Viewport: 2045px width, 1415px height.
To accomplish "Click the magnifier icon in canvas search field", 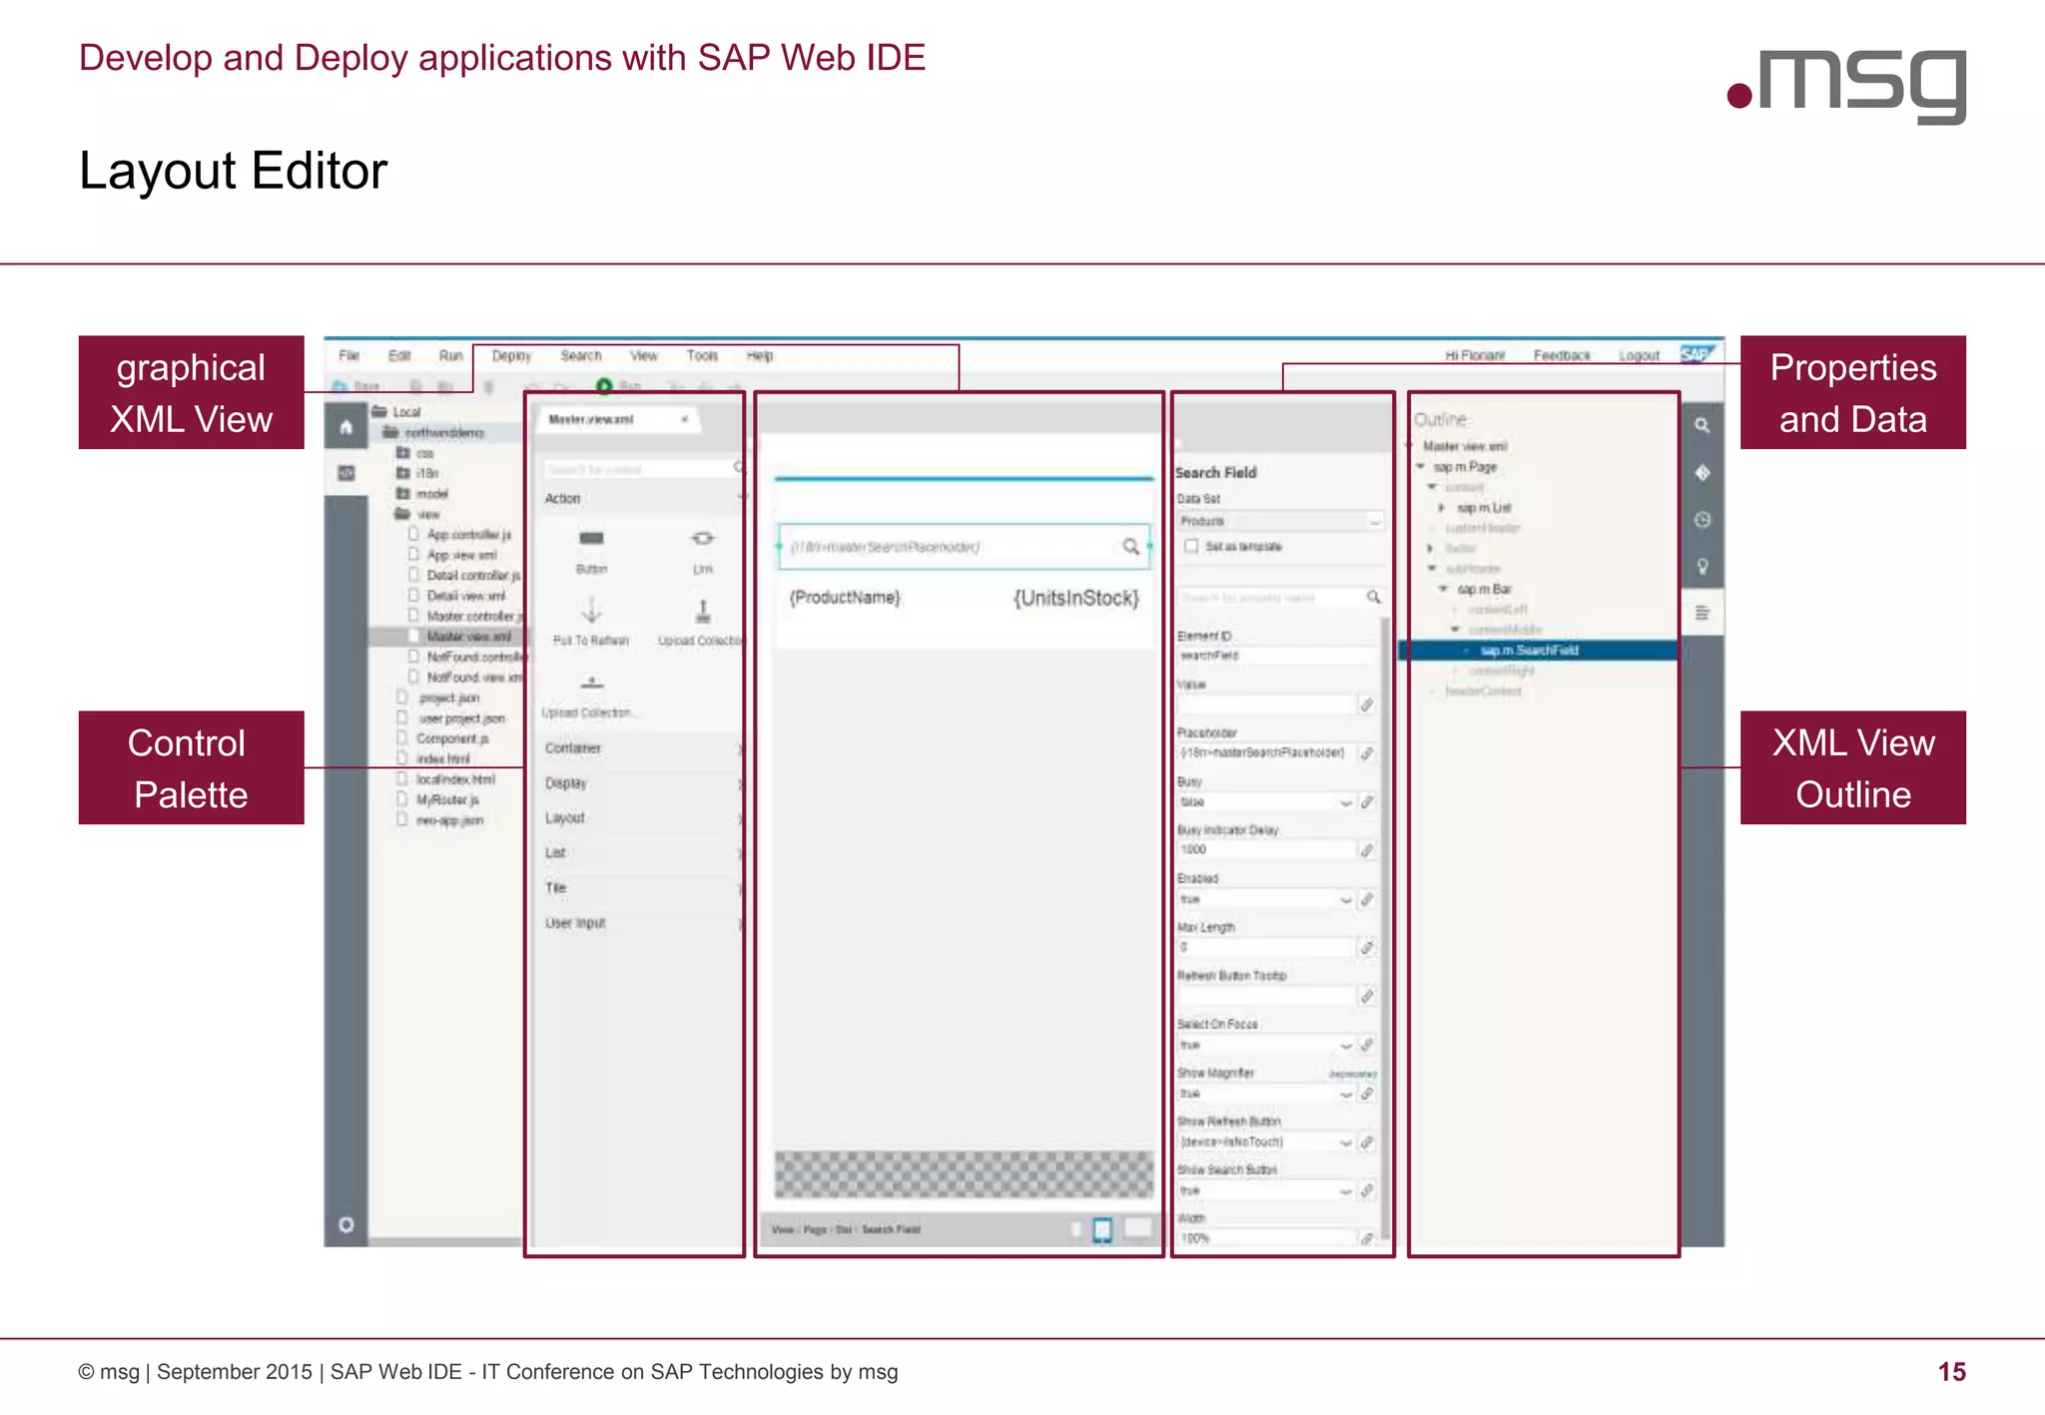I will pos(1130,547).
